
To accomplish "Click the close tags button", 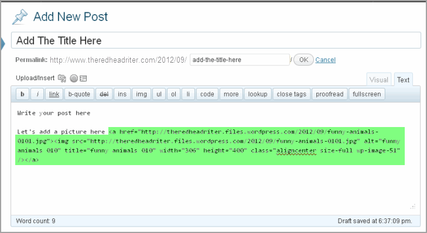I will (x=292, y=94).
